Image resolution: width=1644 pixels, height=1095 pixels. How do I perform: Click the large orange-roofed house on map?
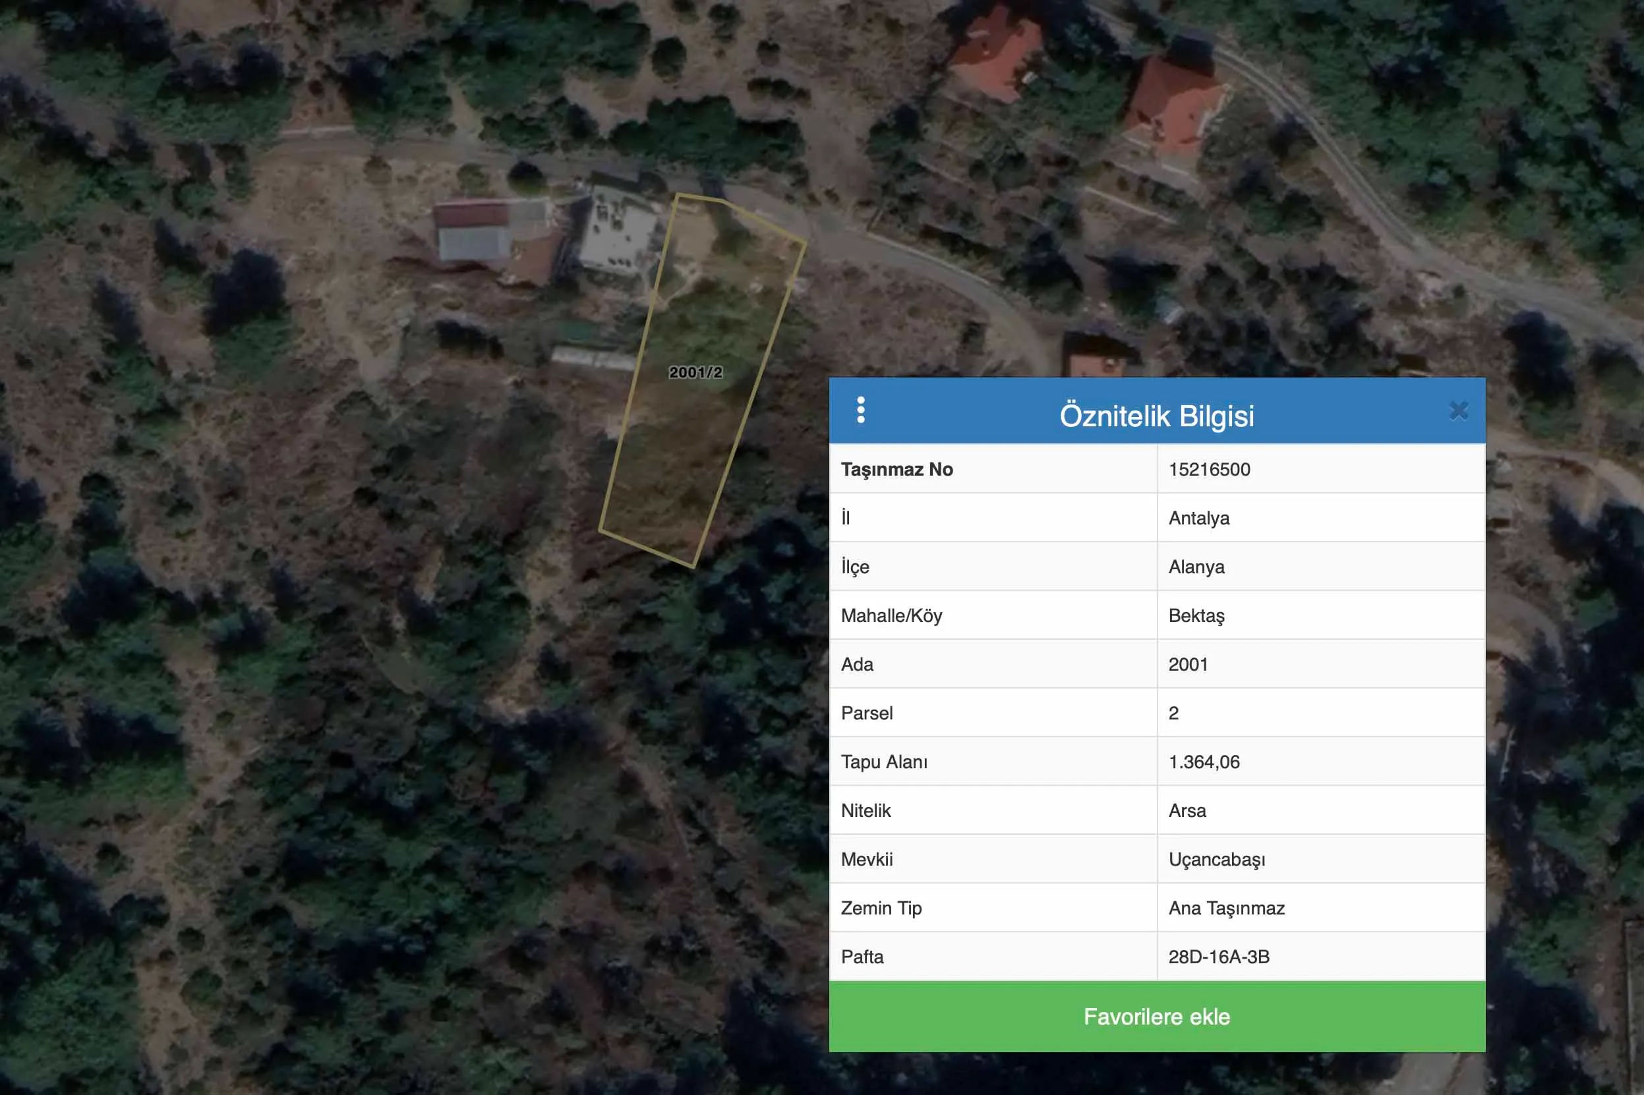[x=1173, y=108]
